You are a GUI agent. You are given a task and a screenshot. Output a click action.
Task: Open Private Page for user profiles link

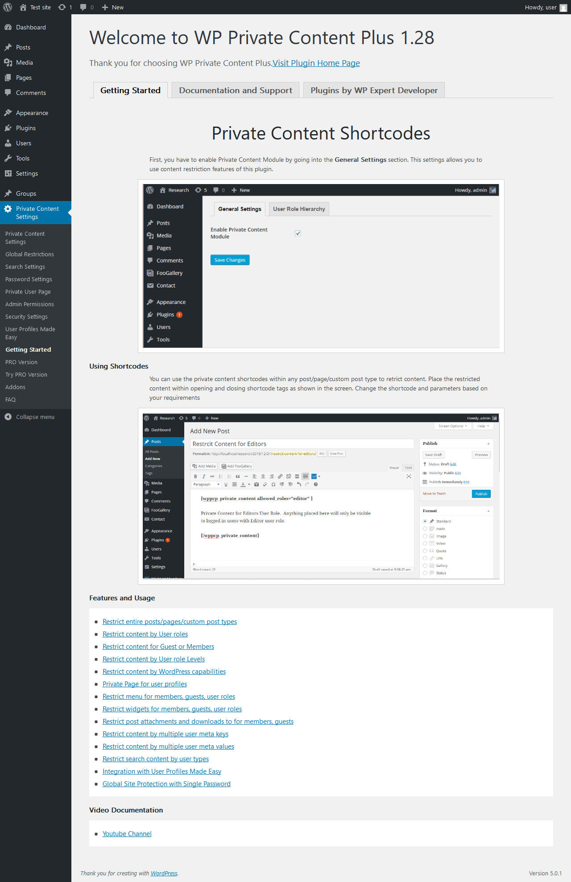(145, 684)
